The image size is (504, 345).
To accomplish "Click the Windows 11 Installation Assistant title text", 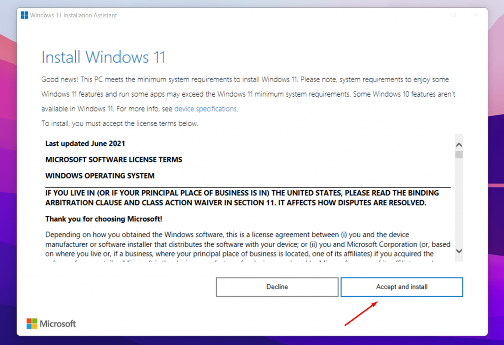I will (x=73, y=15).
